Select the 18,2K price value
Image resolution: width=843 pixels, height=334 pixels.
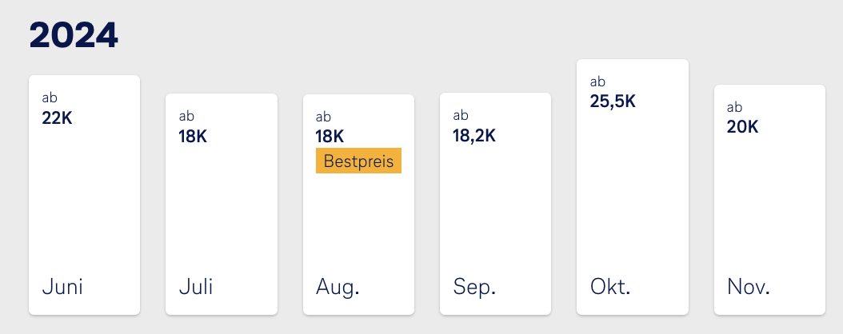474,136
